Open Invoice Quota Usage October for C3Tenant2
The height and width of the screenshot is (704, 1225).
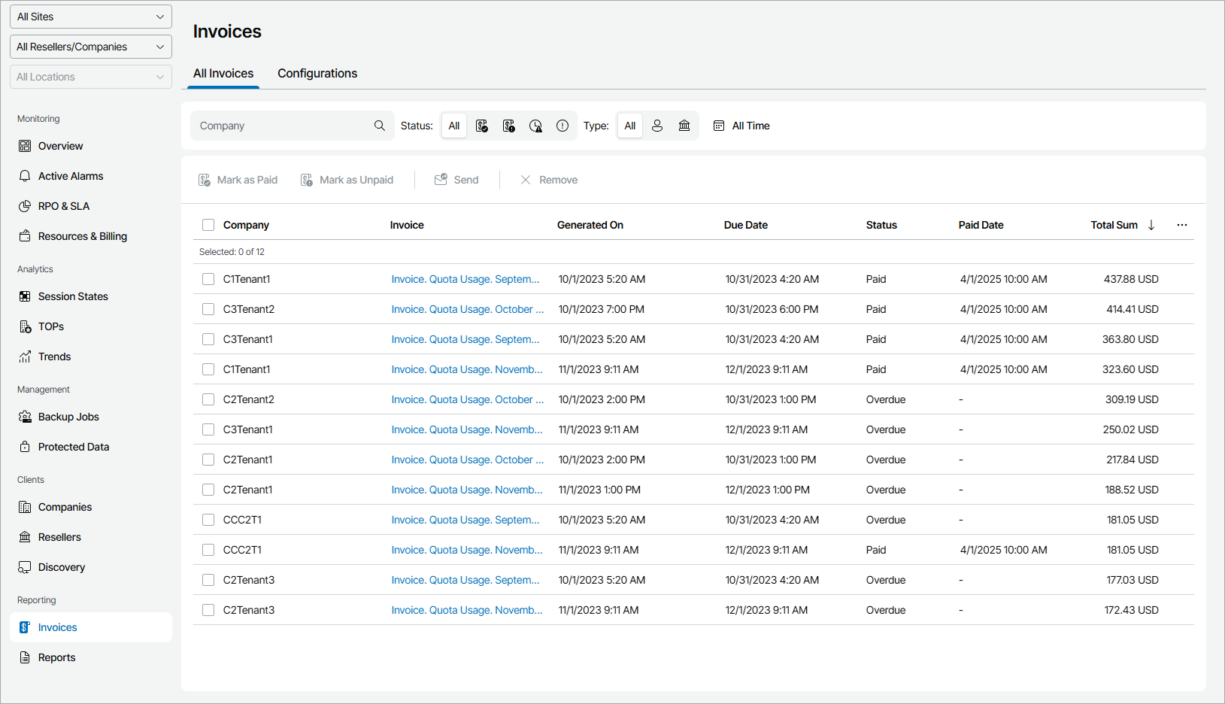(466, 309)
